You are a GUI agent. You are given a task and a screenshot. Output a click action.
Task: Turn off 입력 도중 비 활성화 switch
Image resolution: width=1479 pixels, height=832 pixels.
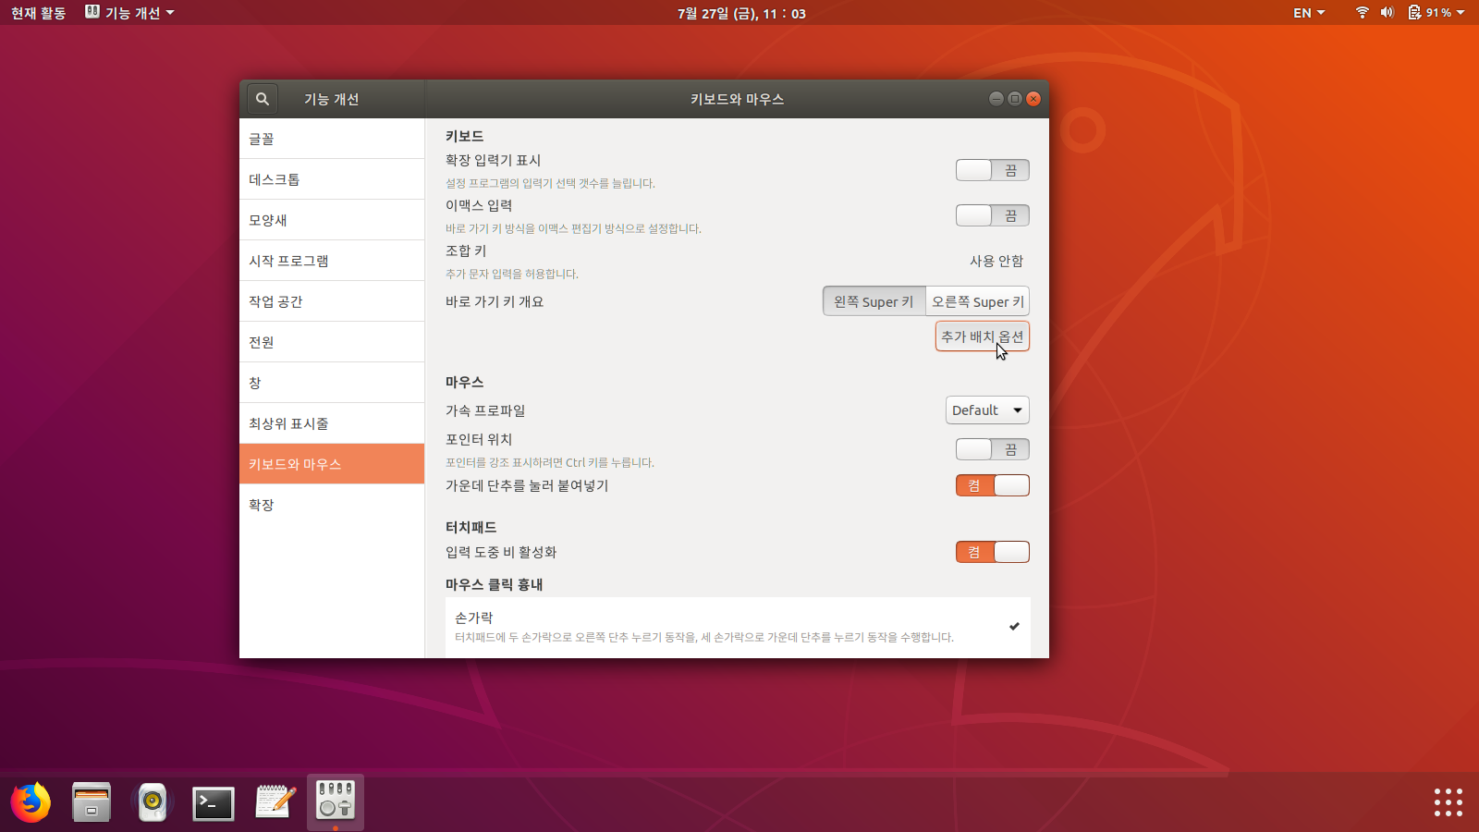click(x=992, y=552)
